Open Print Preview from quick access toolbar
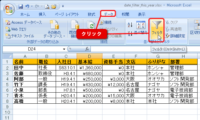This screenshot has width=200, height=120. point(47,6)
